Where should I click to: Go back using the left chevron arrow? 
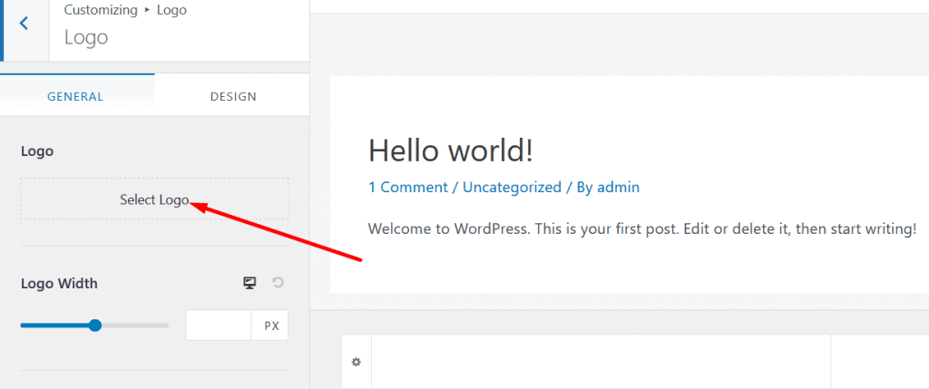pyautogui.click(x=24, y=24)
